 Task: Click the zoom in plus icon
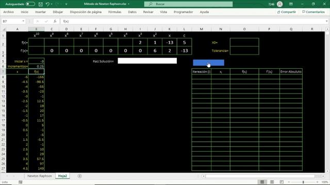tap(318, 182)
